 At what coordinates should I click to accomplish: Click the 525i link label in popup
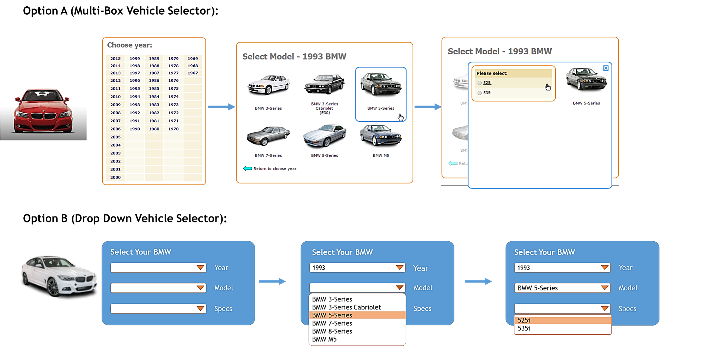click(487, 83)
